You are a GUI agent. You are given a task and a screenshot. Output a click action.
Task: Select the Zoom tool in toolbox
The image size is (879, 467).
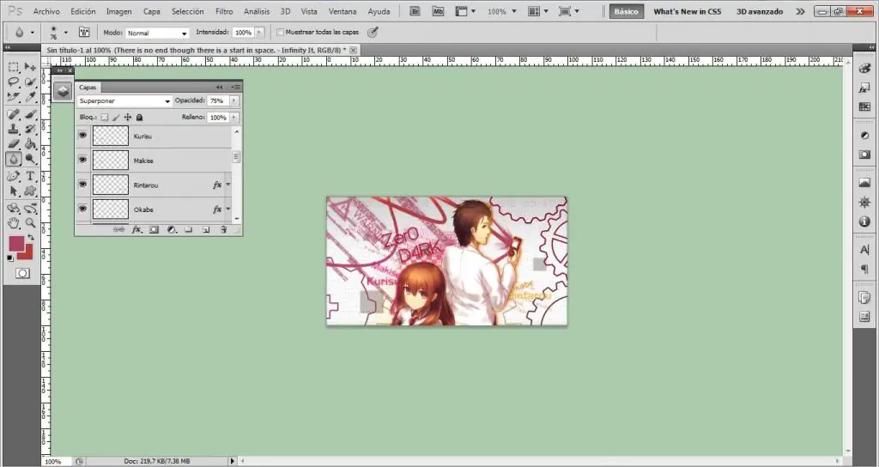(x=30, y=223)
